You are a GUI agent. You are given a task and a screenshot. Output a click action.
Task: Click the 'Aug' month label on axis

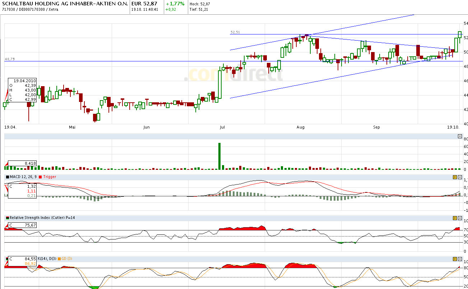coord(301,127)
